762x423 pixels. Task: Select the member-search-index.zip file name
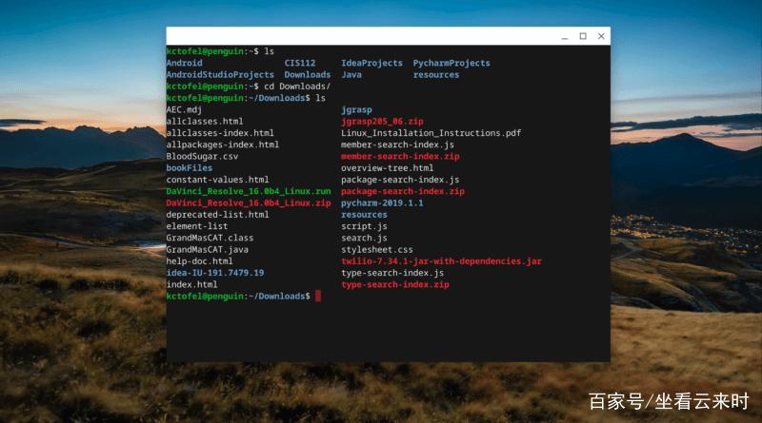400,156
